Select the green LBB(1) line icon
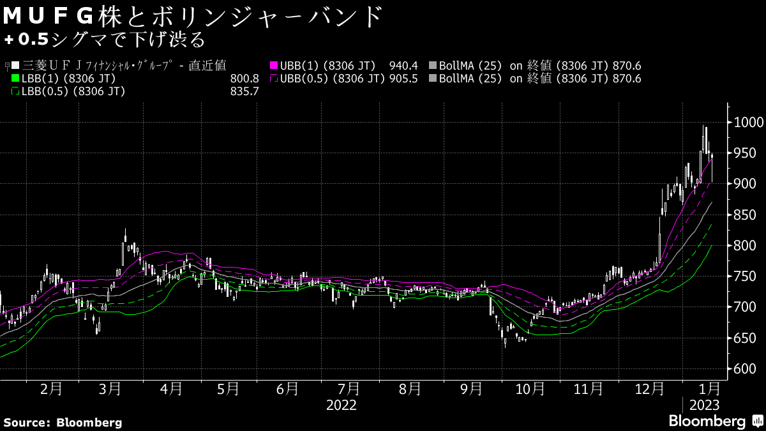766x431 pixels. (x=14, y=78)
